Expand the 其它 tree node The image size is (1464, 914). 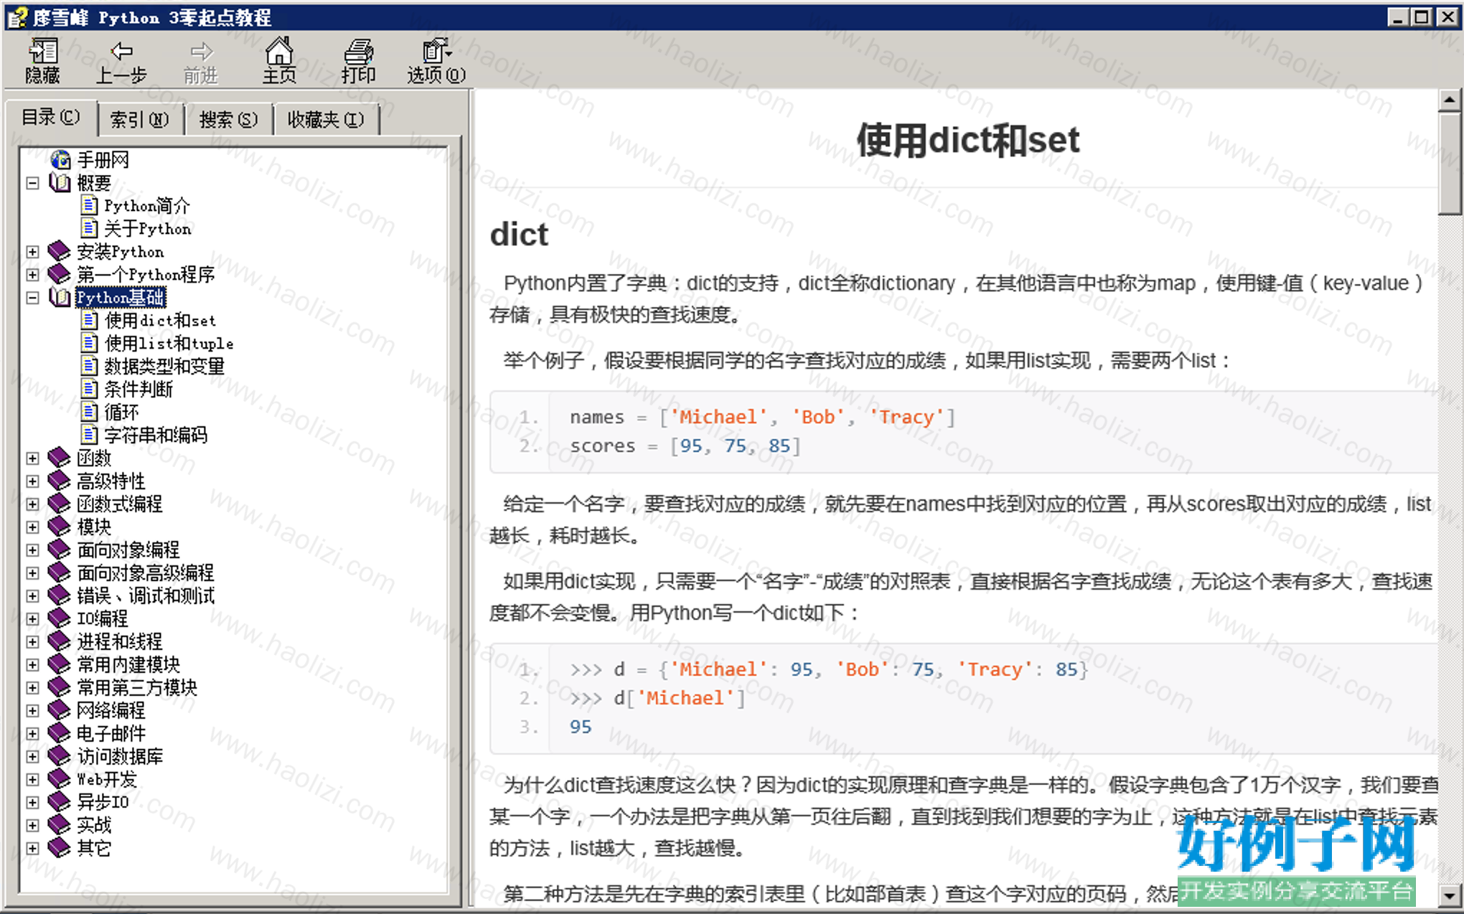[32, 849]
